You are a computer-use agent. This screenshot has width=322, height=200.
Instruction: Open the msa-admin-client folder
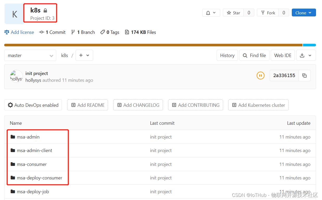tap(35, 151)
